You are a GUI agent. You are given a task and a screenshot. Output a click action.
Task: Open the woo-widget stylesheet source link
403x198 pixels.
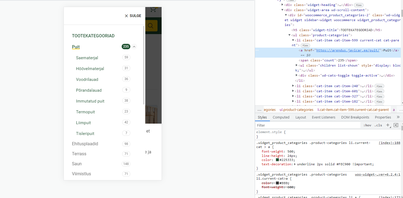(x=378, y=174)
